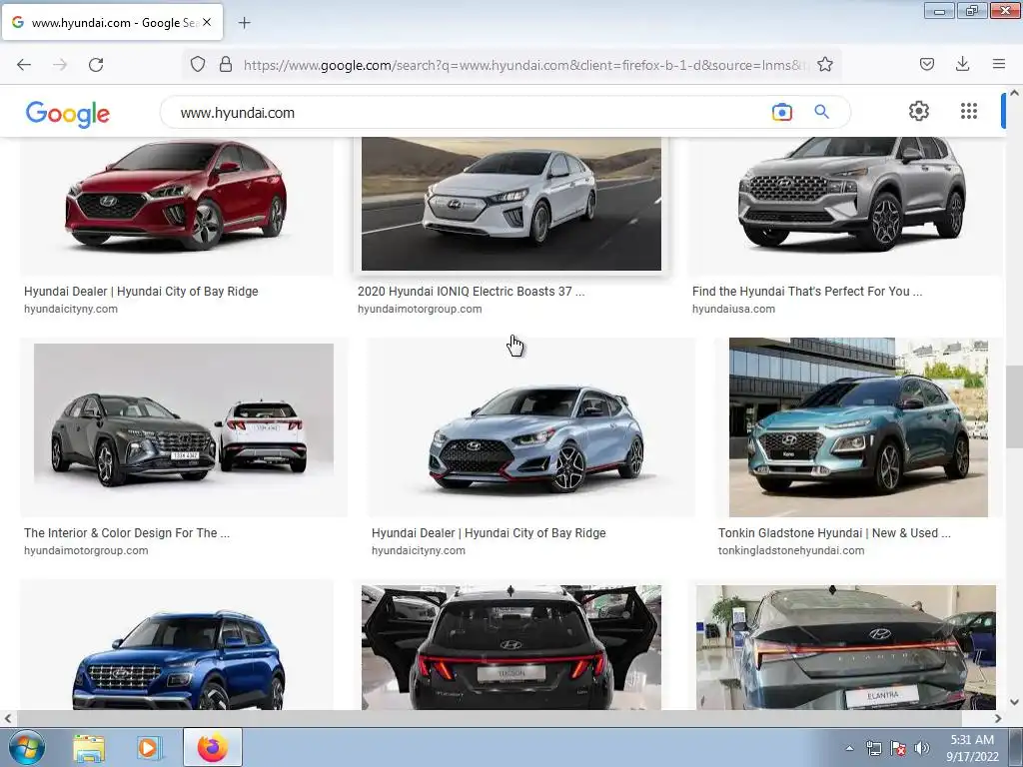The width and height of the screenshot is (1023, 767).
Task: Open 'Tonkin Gladstone Hyundai | New & Used' link
Action: tap(834, 533)
